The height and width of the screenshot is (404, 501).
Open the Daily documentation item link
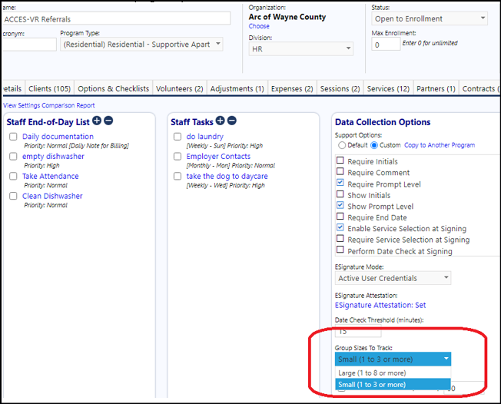[x=58, y=137]
